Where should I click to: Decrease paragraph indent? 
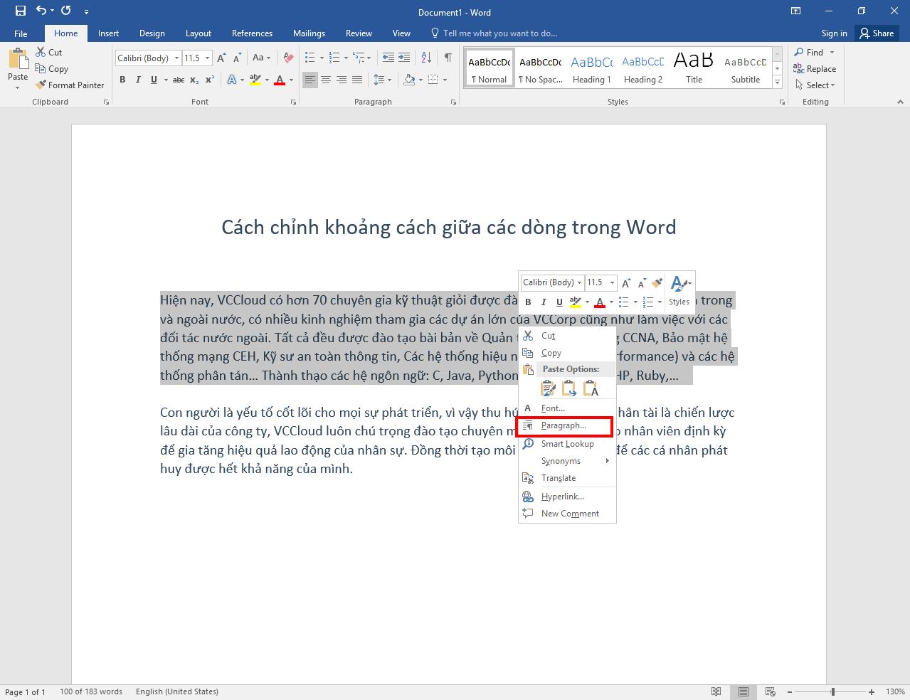[x=388, y=58]
